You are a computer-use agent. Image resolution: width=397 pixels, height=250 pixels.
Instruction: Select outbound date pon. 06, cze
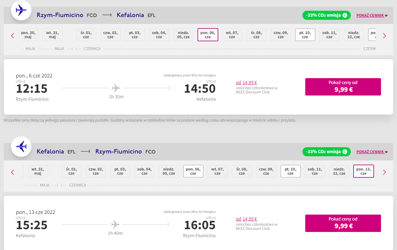(208, 35)
